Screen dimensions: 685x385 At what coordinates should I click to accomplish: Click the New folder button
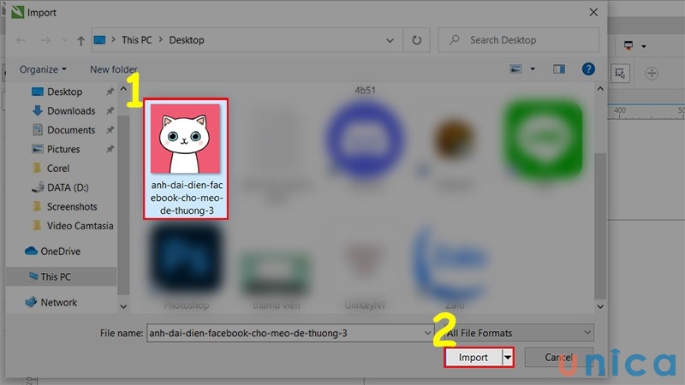tap(113, 69)
